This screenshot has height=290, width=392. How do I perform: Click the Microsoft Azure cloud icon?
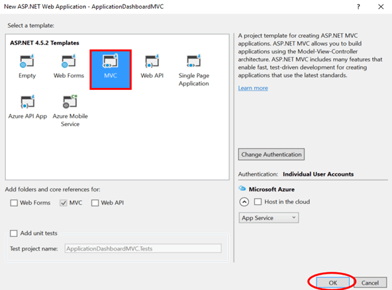tap(242, 188)
